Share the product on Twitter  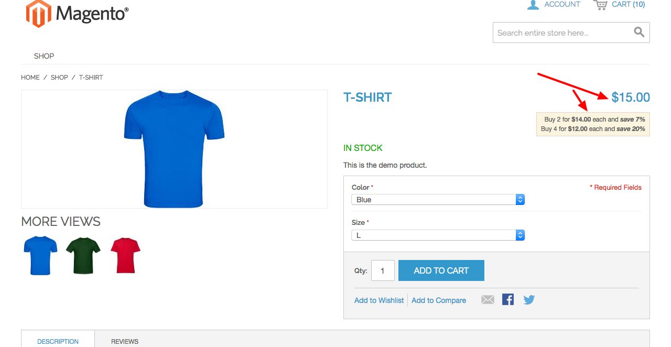[529, 300]
